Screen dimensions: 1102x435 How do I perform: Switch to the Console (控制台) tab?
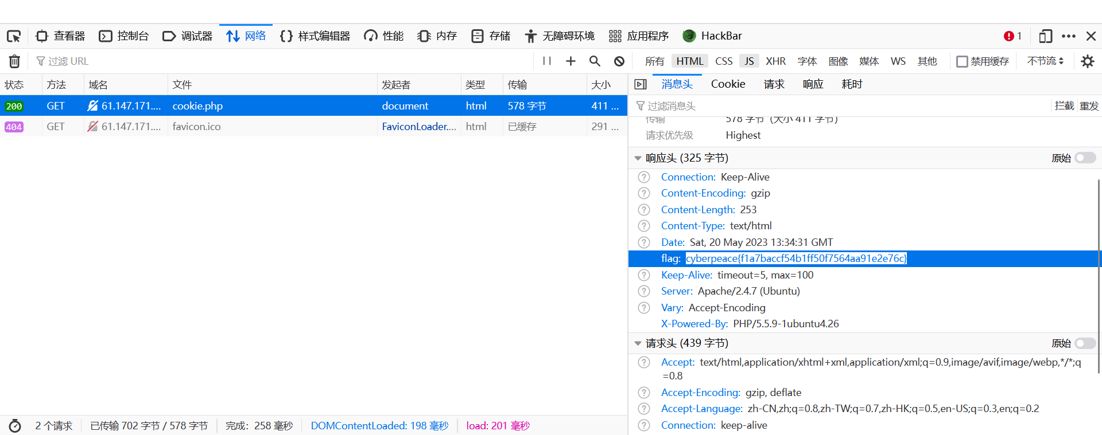point(123,36)
